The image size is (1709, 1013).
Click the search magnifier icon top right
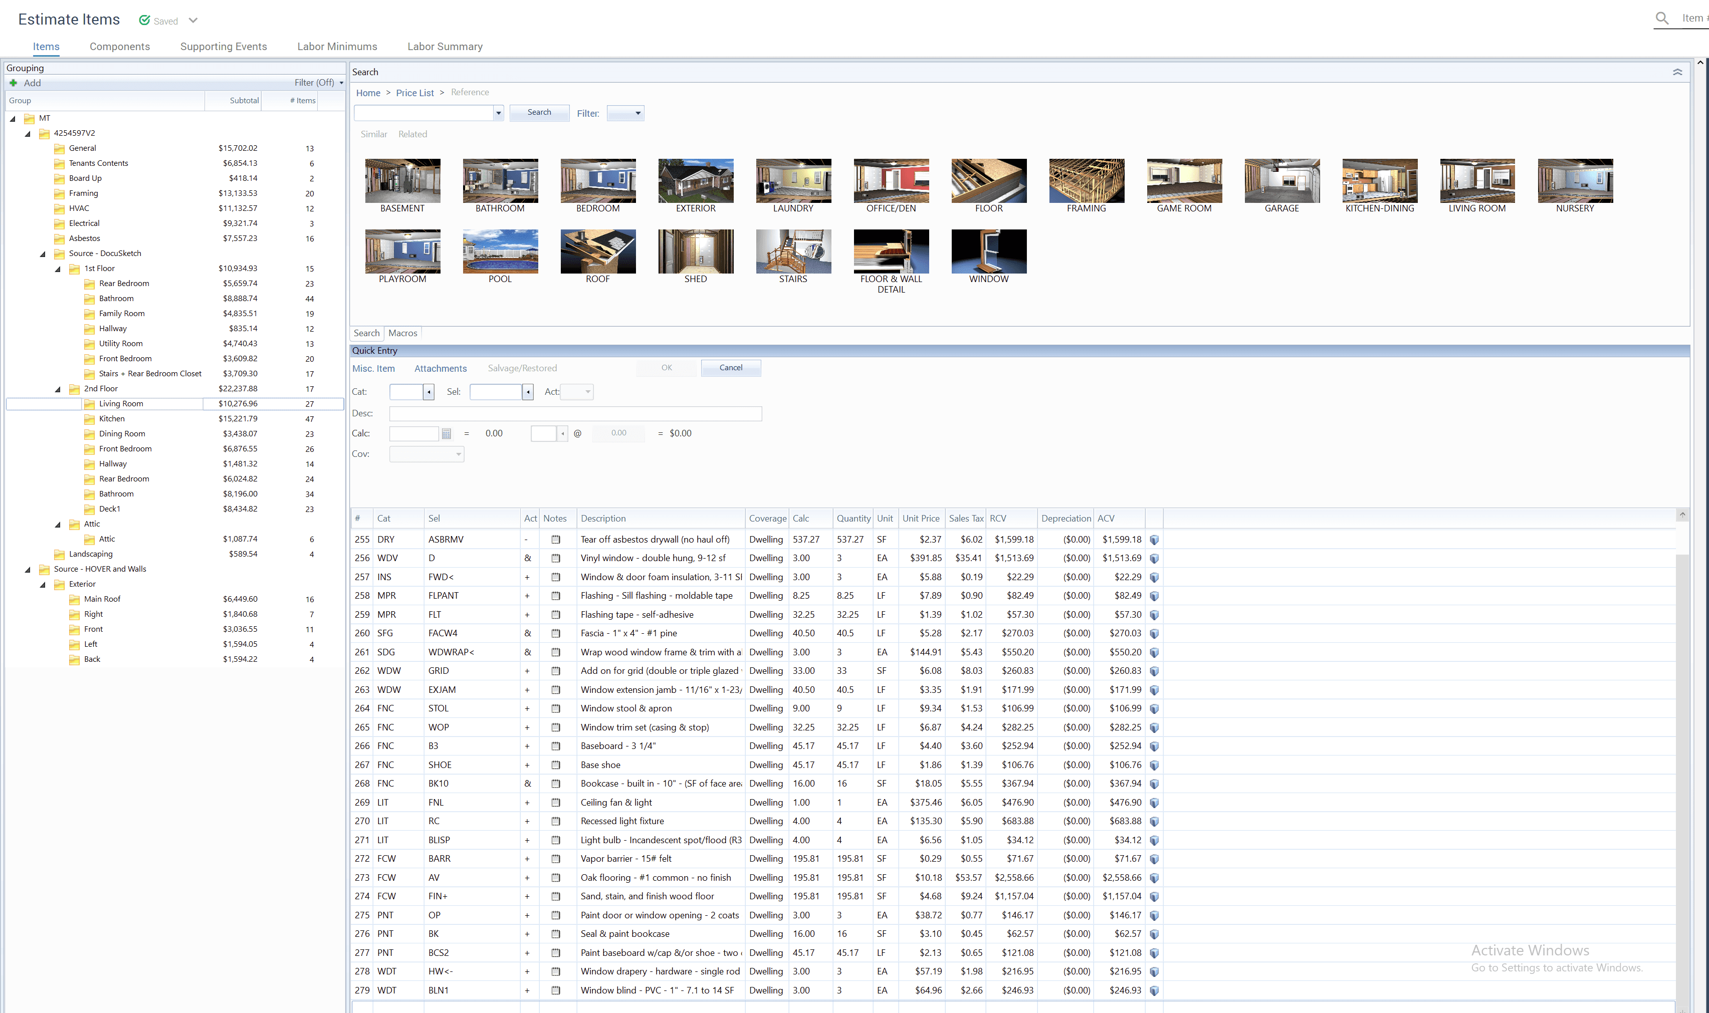click(x=1662, y=19)
